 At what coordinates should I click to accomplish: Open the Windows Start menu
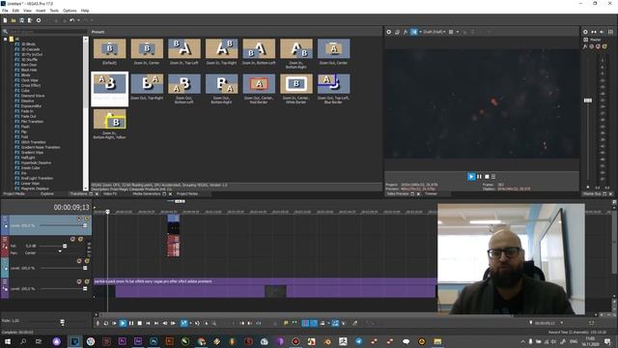pyautogui.click(x=7, y=341)
